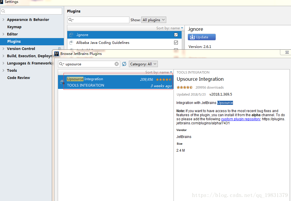Image resolution: width=291 pixels, height=201 pixels.
Task: Clear the upsource search text
Action: tap(117, 64)
